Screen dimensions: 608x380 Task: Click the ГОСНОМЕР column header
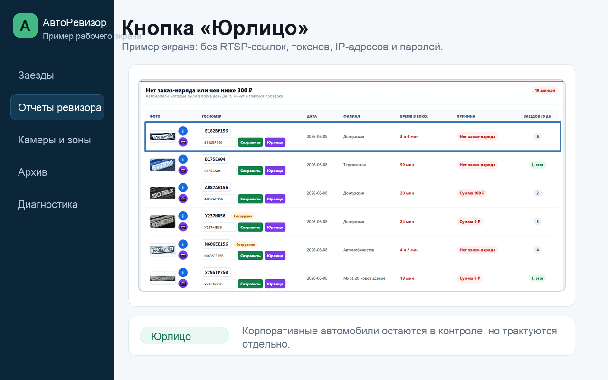(212, 116)
